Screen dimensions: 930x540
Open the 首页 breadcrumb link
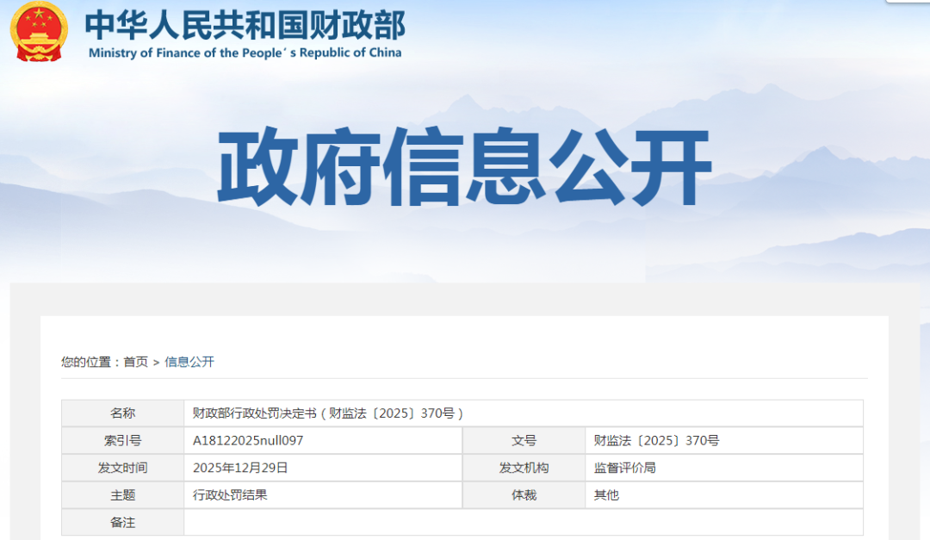pos(136,362)
